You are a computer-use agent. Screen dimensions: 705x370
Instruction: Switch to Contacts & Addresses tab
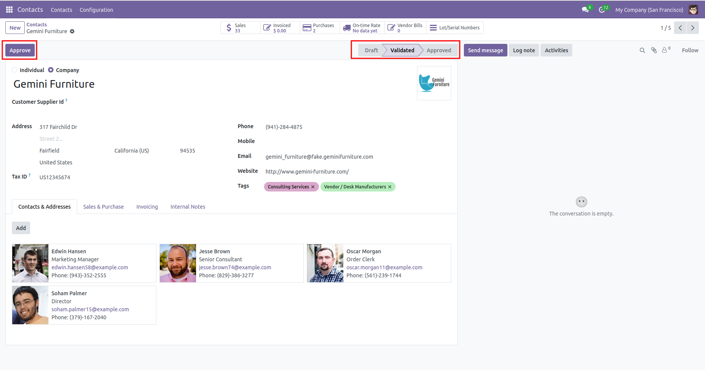coord(45,207)
